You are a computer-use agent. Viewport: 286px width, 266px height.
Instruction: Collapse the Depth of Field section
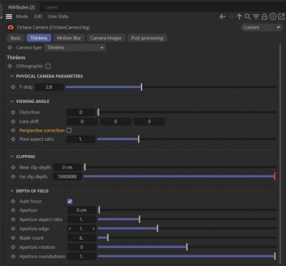pos(12,191)
